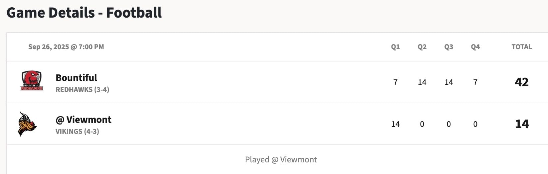Click the Q3 column header
Screen dimensions: 548x174
(449, 47)
